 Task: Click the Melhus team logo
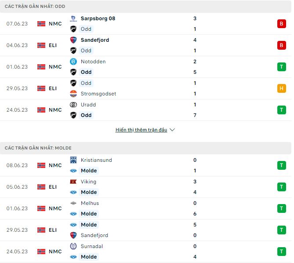pyautogui.click(x=73, y=203)
